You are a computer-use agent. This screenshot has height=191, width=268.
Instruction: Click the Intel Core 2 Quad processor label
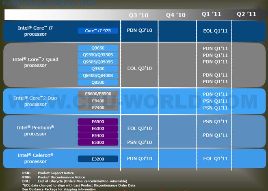35,62
